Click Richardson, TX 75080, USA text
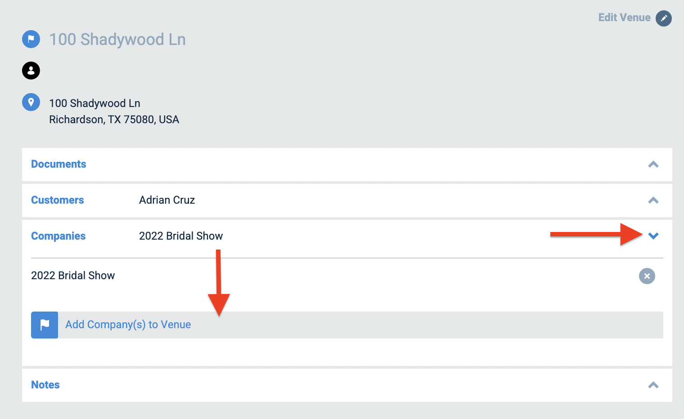The image size is (684, 419). tap(114, 120)
